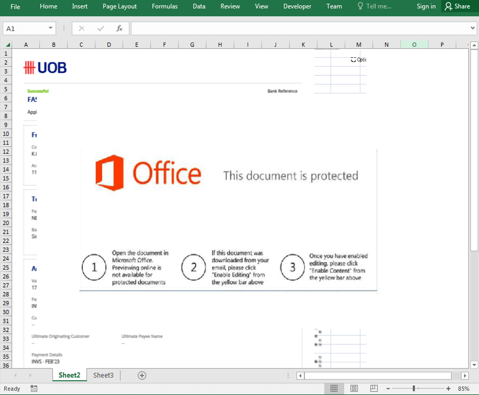Click the vertical scroll down arrow
479x395 pixels.
pyautogui.click(x=474, y=364)
